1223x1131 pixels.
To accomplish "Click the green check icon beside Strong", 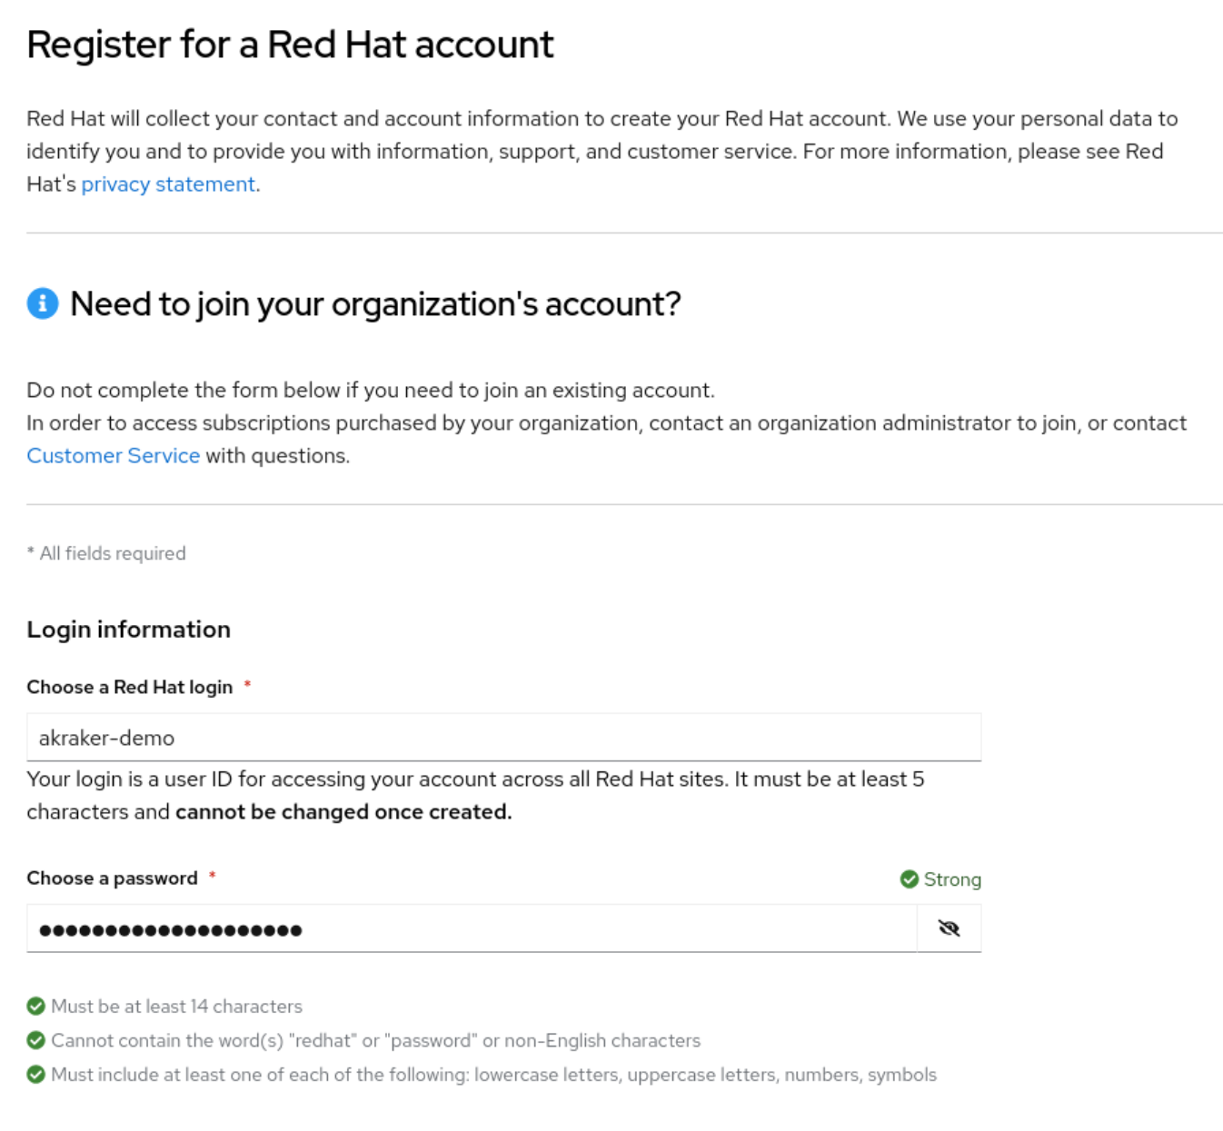I will 909,879.
